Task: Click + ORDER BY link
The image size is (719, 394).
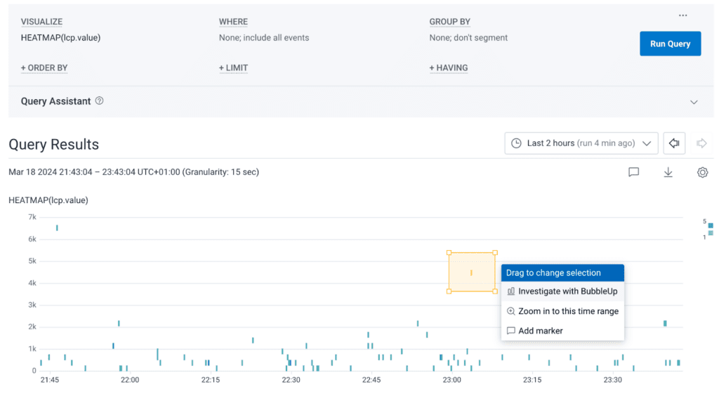Action: point(44,68)
